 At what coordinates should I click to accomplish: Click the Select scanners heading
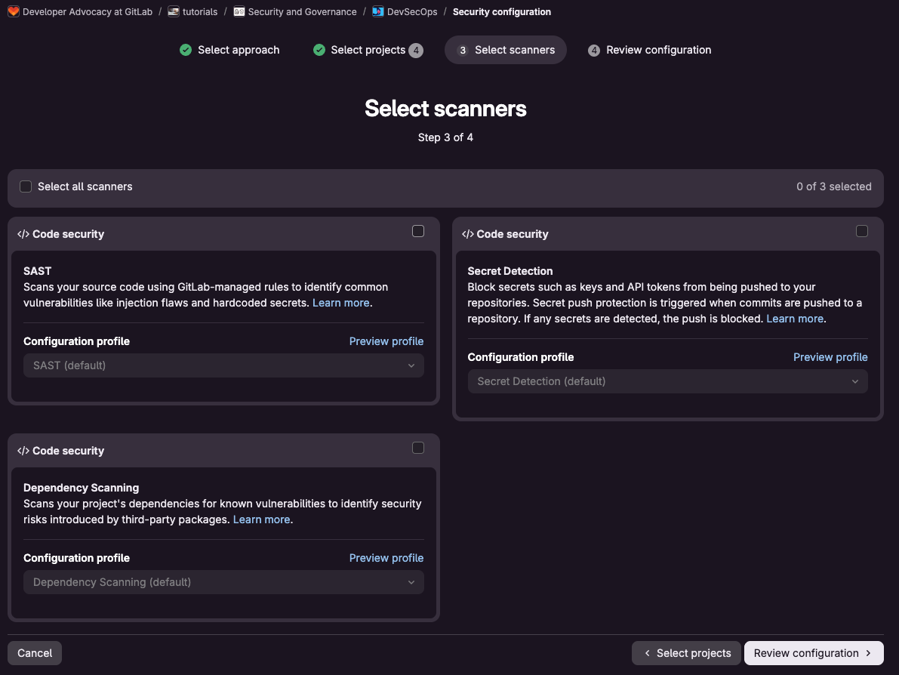pyautogui.click(x=445, y=109)
